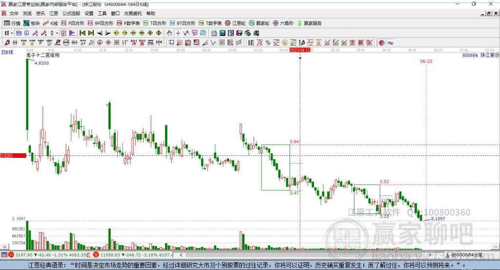The image size is (500, 270).
Task: Open the 工具 menu
Action: pos(102,13)
